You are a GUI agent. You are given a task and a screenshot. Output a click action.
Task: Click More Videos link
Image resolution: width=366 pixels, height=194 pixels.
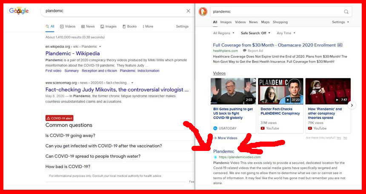pyautogui.click(x=227, y=138)
